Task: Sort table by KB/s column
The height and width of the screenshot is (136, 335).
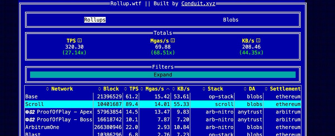Action: tap(181, 89)
